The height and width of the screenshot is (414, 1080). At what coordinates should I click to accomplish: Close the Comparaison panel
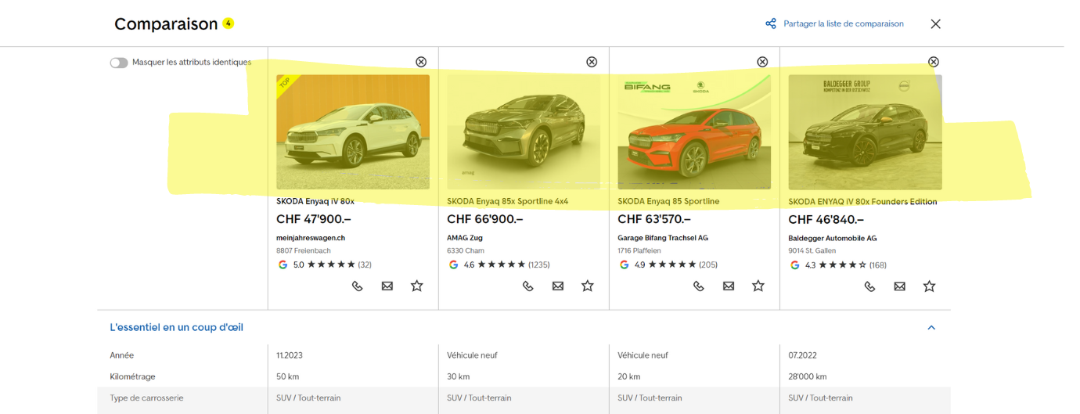(935, 23)
